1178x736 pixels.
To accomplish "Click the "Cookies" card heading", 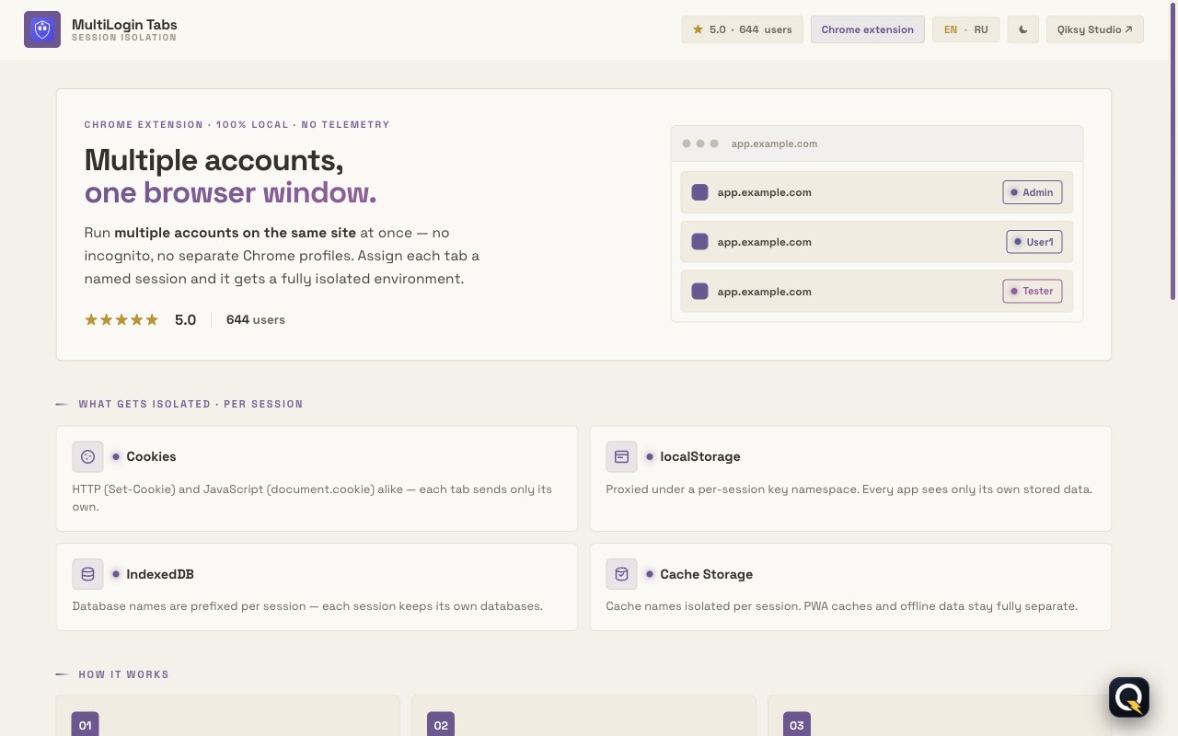I will coord(151,456).
